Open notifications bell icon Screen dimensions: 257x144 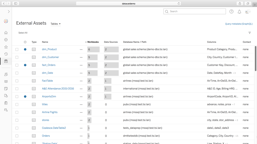pos(239,12)
